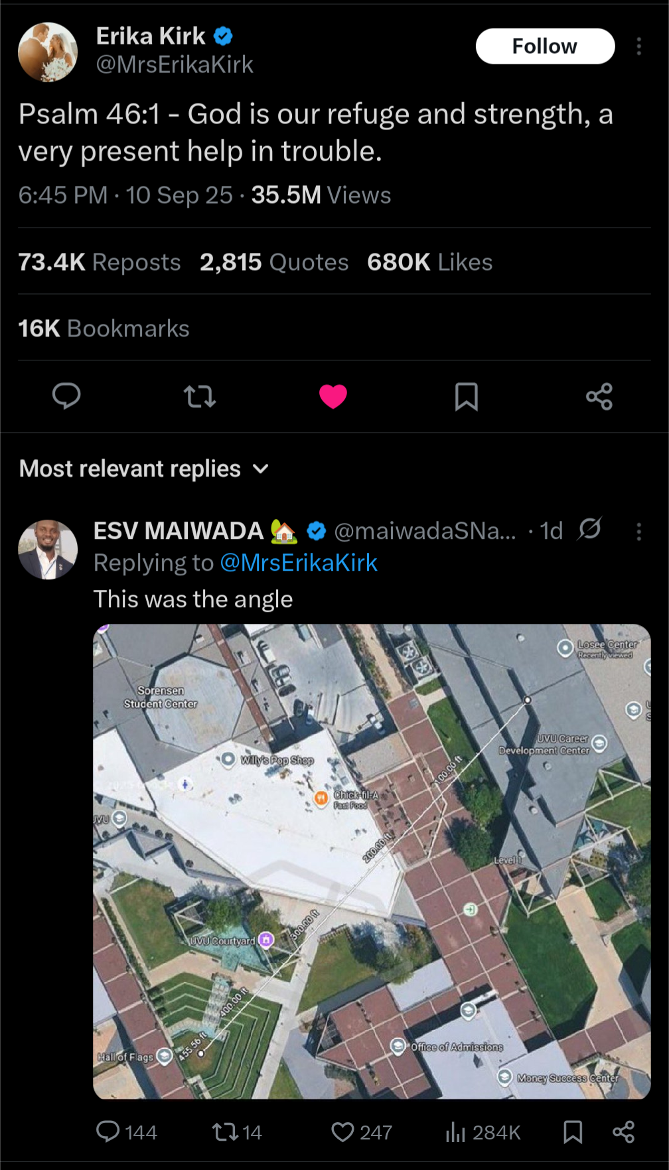Tap the share icon on the reply
669x1170 pixels.
point(623,1132)
